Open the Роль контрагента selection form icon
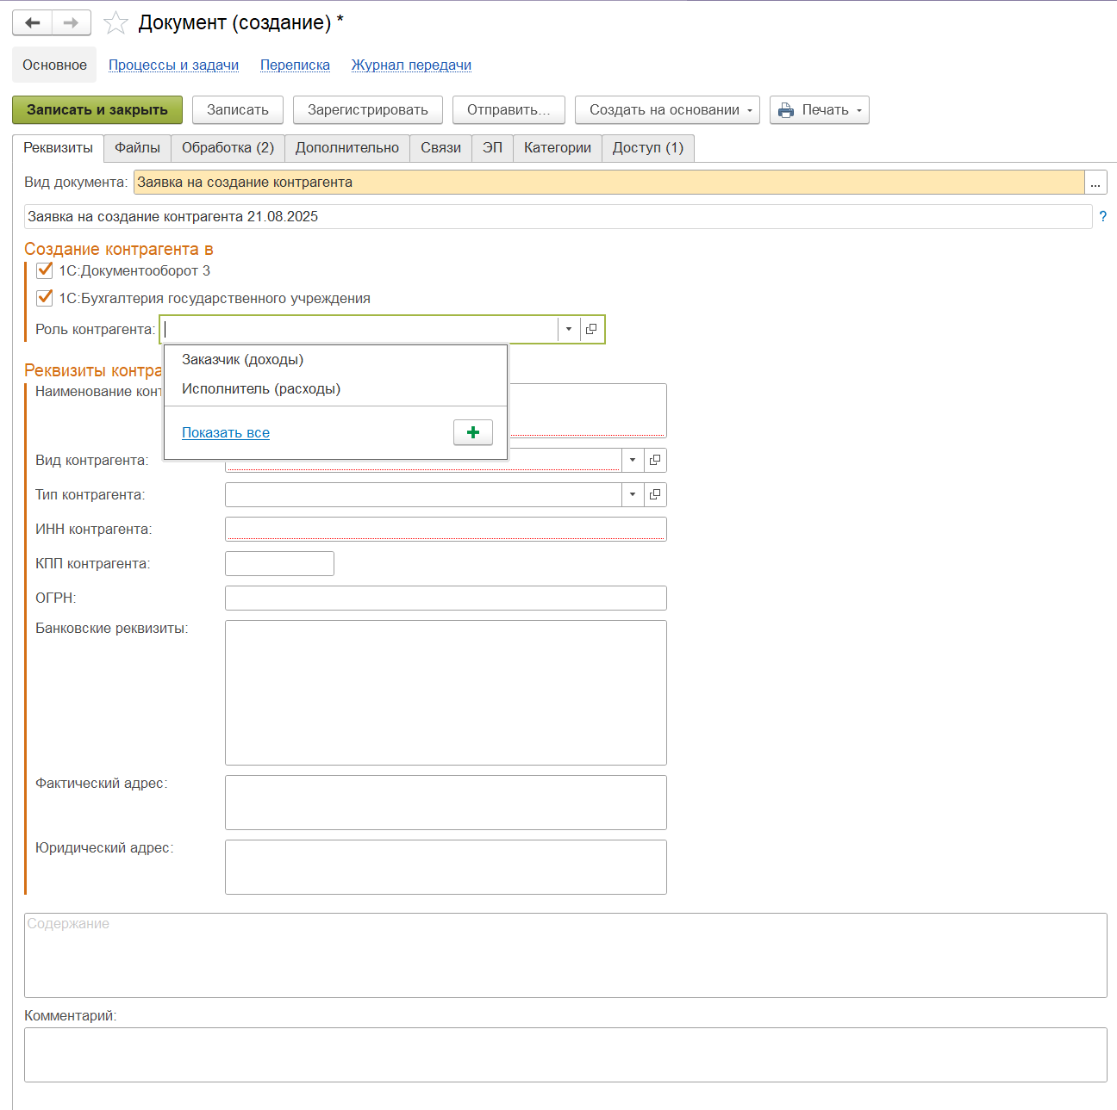Screen dimensions: 1117x1110 tap(591, 329)
